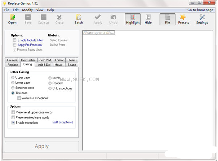Switch to the Presets tab
This screenshot has width=218, height=161.
tap(72, 60)
